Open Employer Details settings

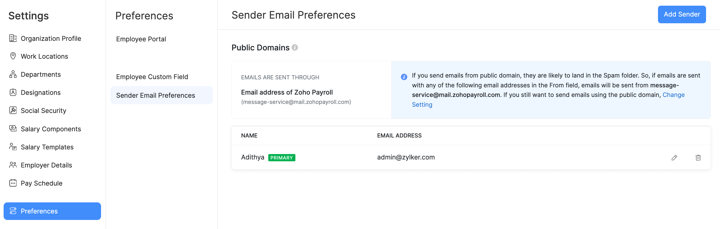click(47, 165)
